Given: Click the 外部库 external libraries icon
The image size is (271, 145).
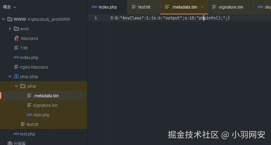Looking at the screenshot, I should click(x=10, y=143).
